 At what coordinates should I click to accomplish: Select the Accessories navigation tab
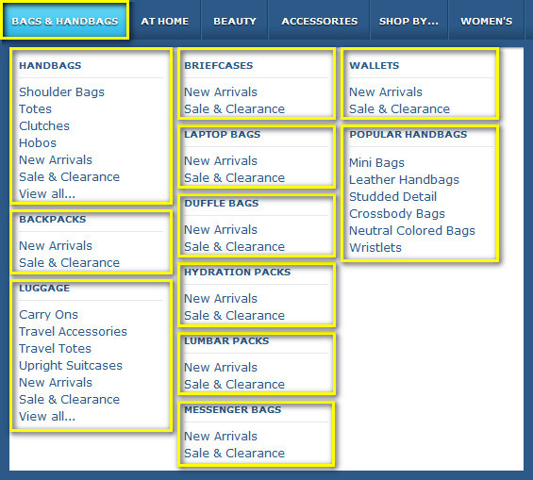click(319, 21)
